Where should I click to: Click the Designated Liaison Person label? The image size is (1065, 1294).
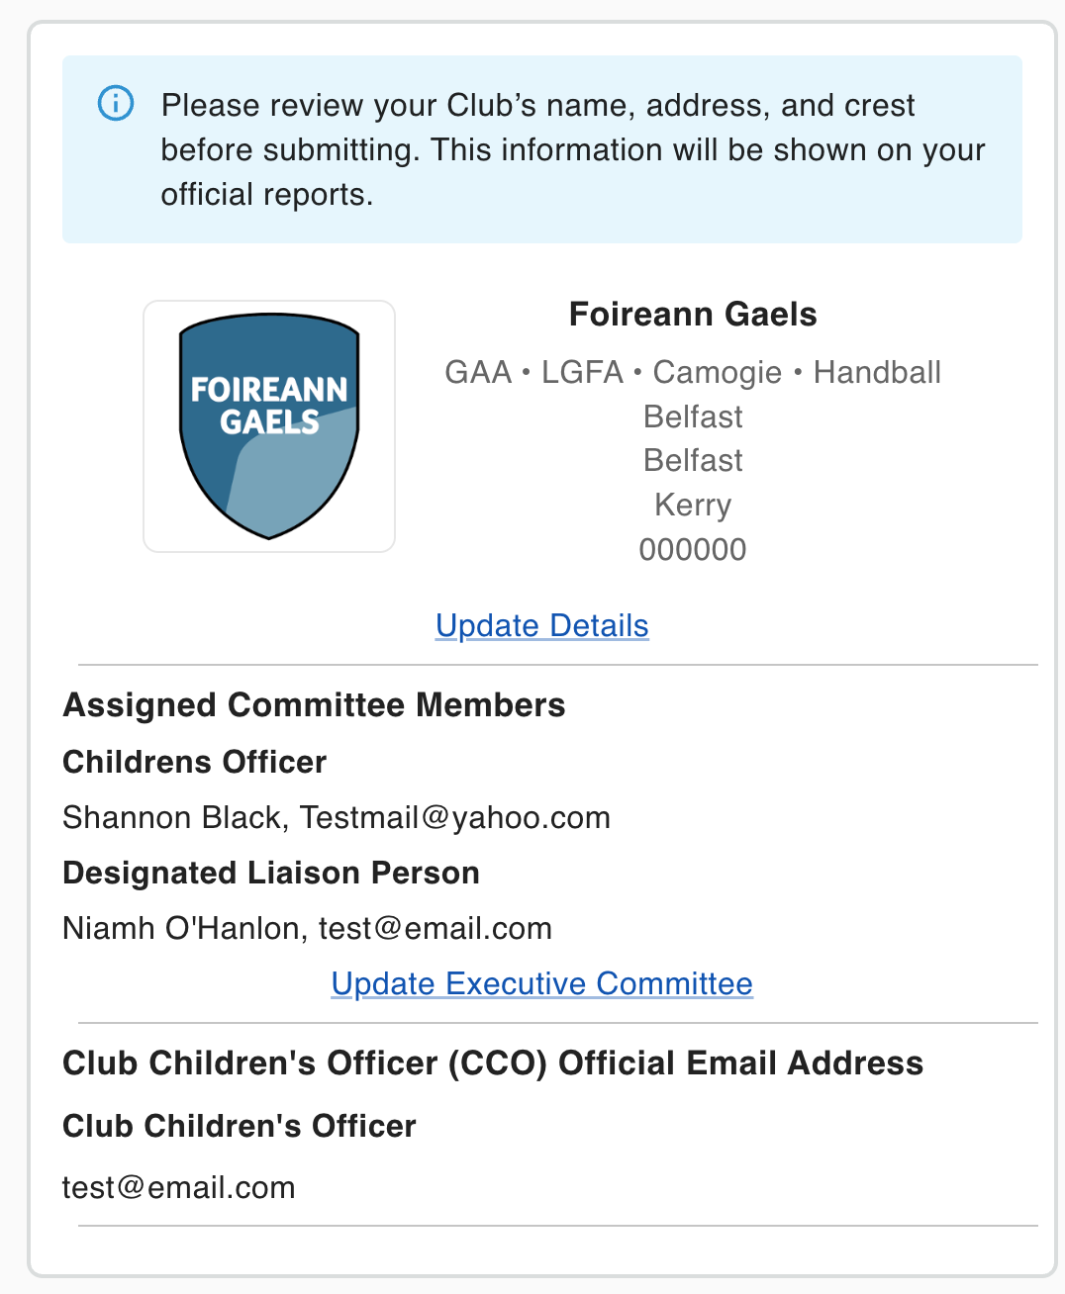tap(271, 873)
